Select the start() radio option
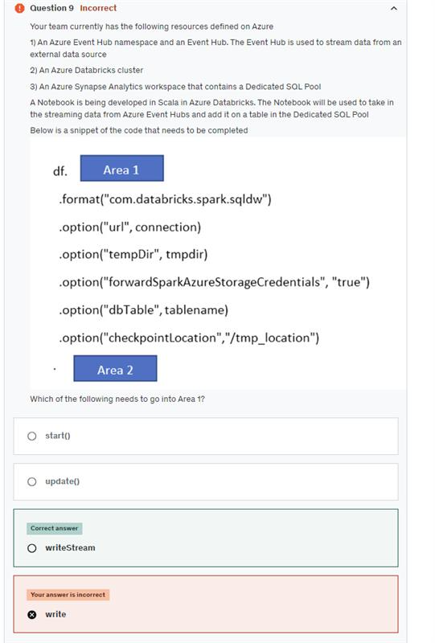The height and width of the screenshot is (643, 435). tap(32, 436)
